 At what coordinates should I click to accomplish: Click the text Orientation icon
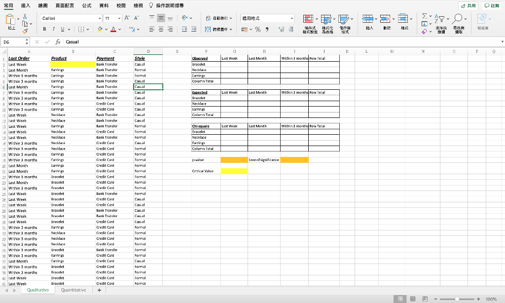(185, 18)
